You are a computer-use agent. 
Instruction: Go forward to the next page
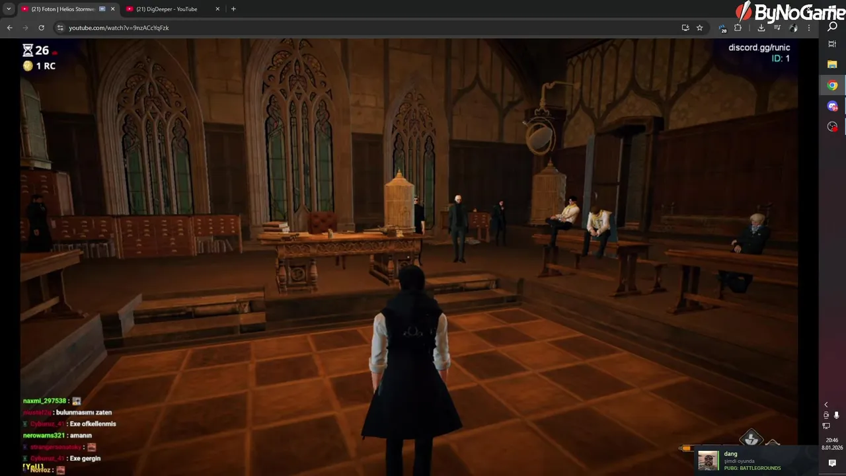click(x=25, y=28)
